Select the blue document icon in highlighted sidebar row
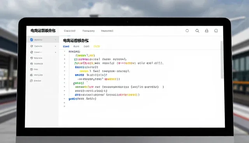 32,40
